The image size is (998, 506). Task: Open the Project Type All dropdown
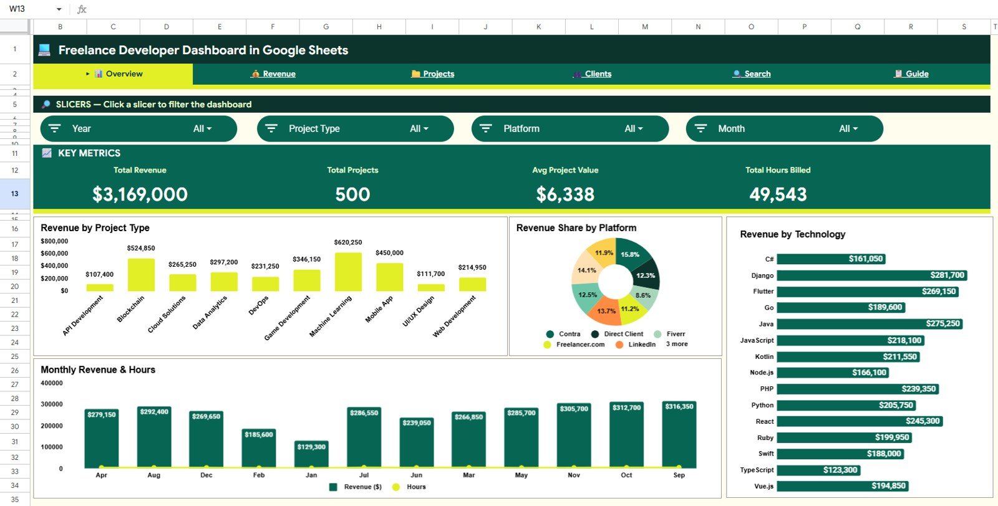(419, 128)
